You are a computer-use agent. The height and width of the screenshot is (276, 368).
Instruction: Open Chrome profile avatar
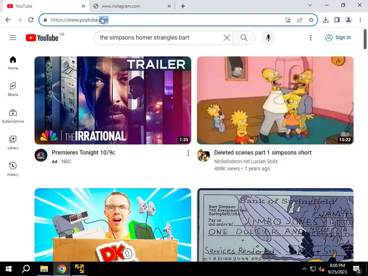349,20
